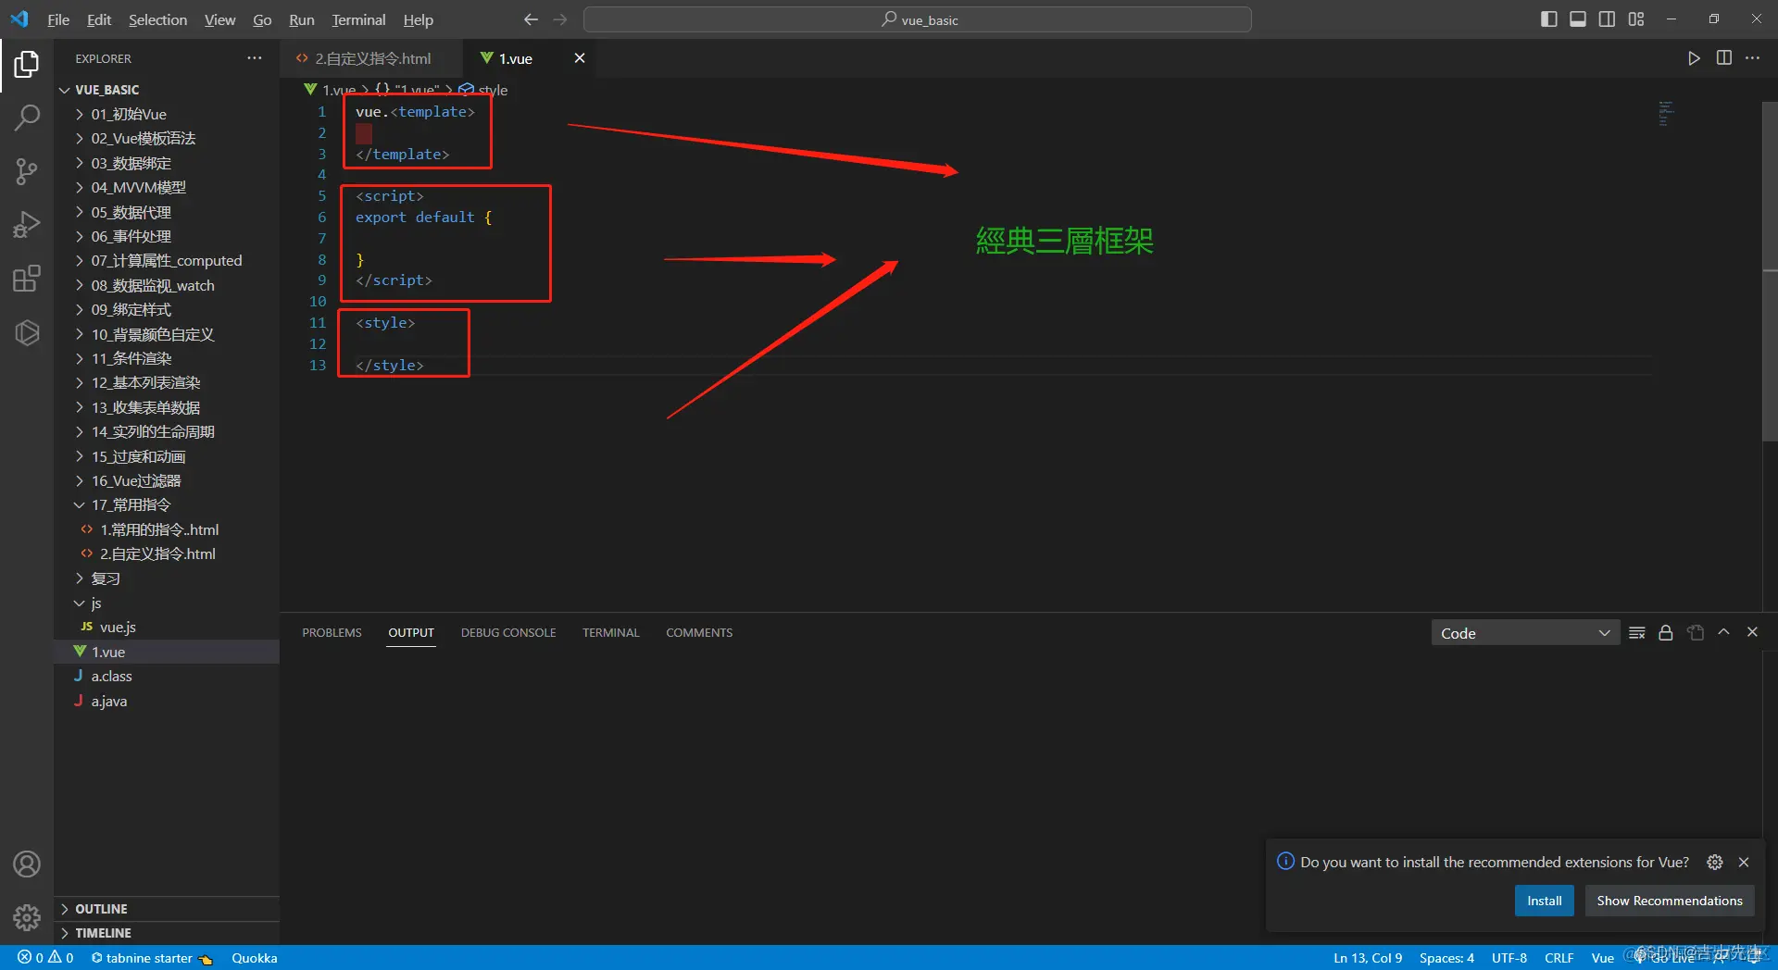Expand the 07_计算属性_computed folder
1778x970 pixels.
[x=167, y=261]
